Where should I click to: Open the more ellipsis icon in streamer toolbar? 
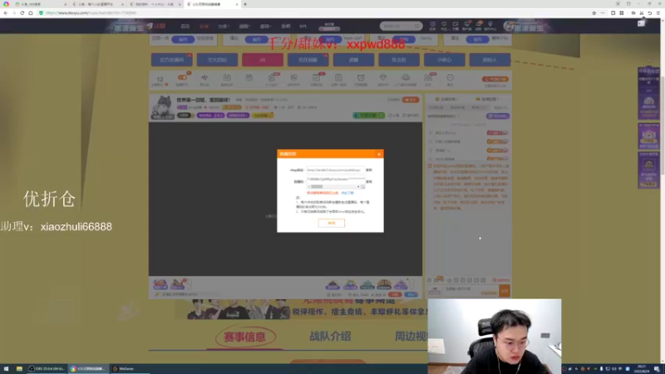click(450, 79)
